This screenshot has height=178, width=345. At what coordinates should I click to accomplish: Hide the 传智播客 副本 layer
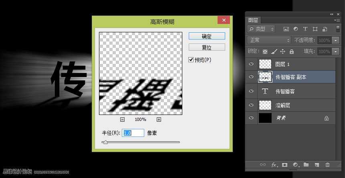click(x=251, y=77)
